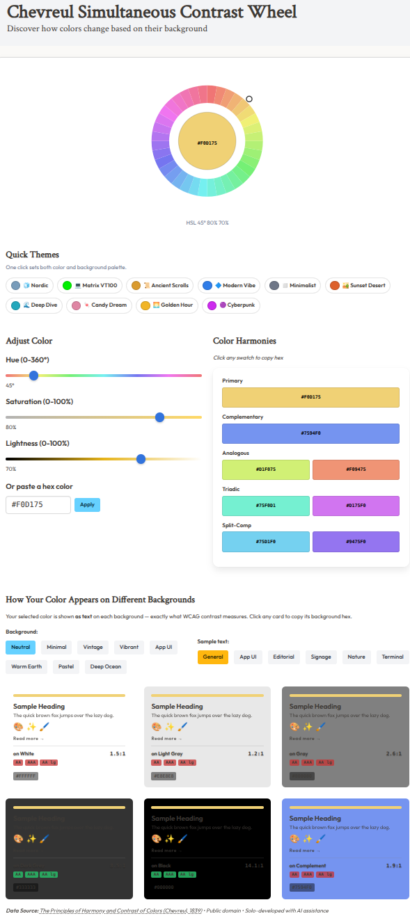This screenshot has width=410, height=916.
Task: Select the Editorial sample text tab
Action: 283,656
